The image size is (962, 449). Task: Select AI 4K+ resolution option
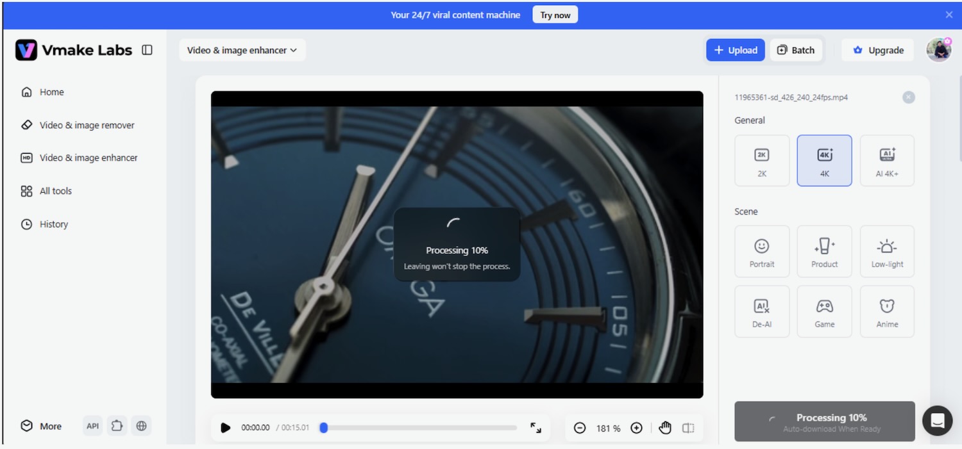coord(887,161)
